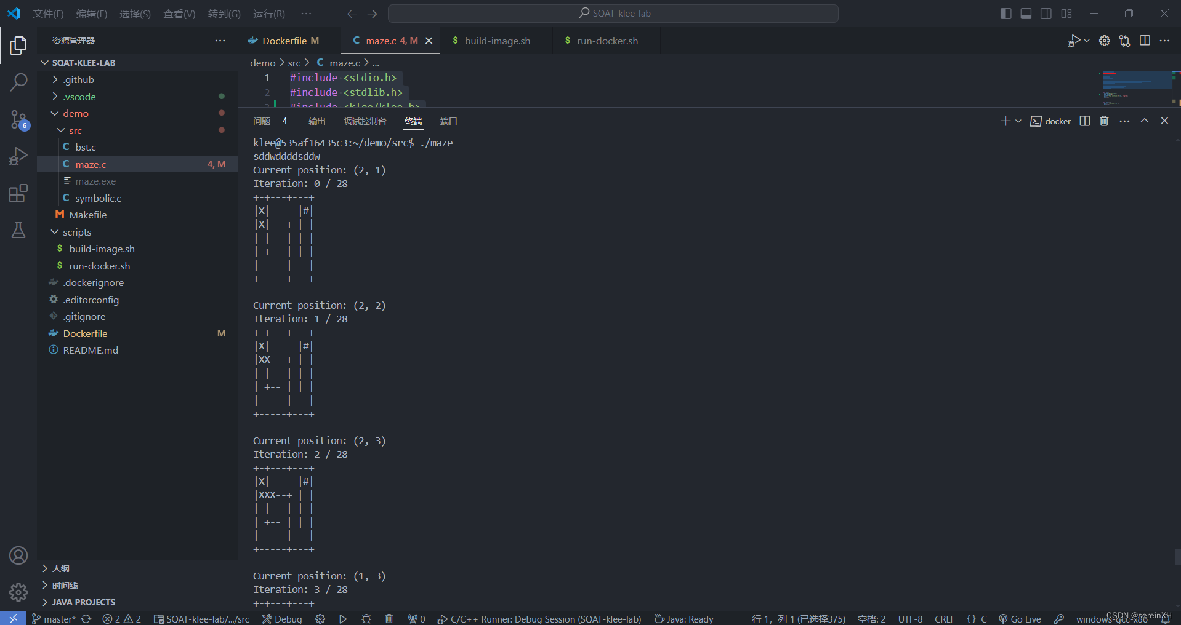Viewport: 1181px width, 625px height.
Task: Add a new terminal with plus icon
Action: tap(1005, 121)
